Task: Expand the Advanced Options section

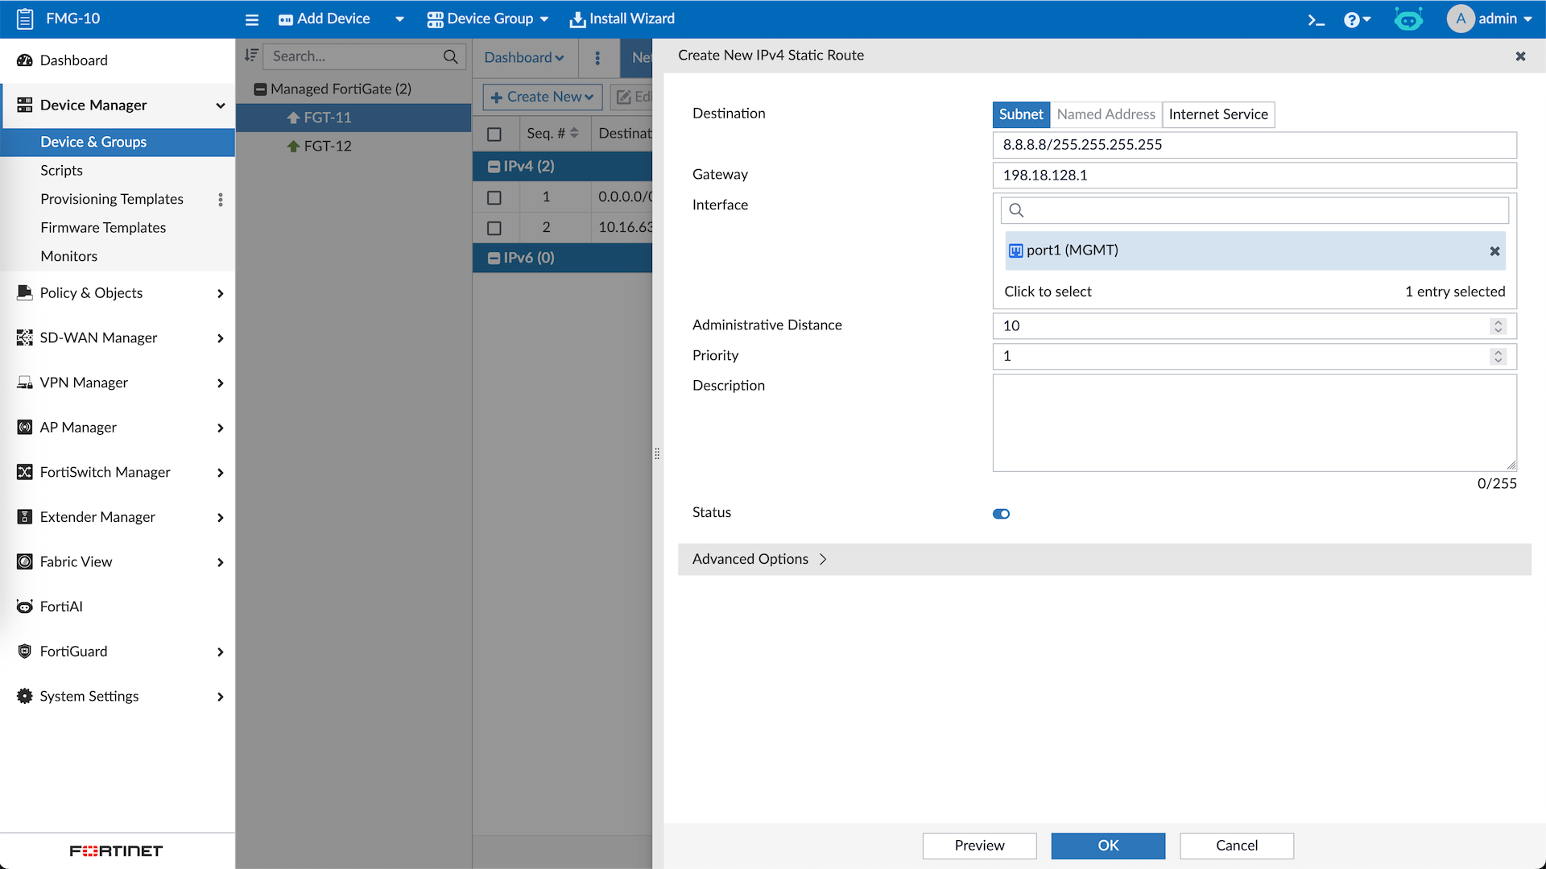Action: [759, 559]
